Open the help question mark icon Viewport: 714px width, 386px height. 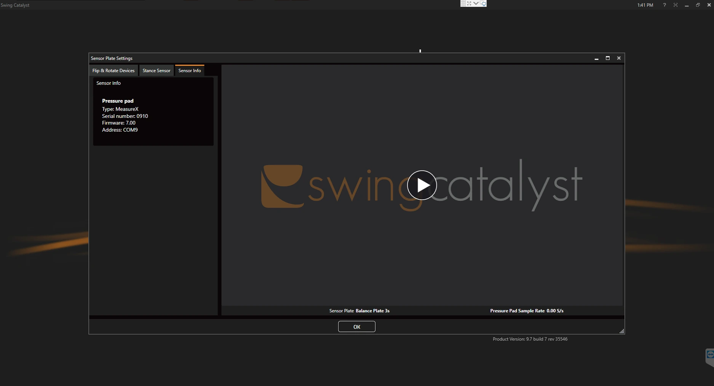(x=664, y=5)
